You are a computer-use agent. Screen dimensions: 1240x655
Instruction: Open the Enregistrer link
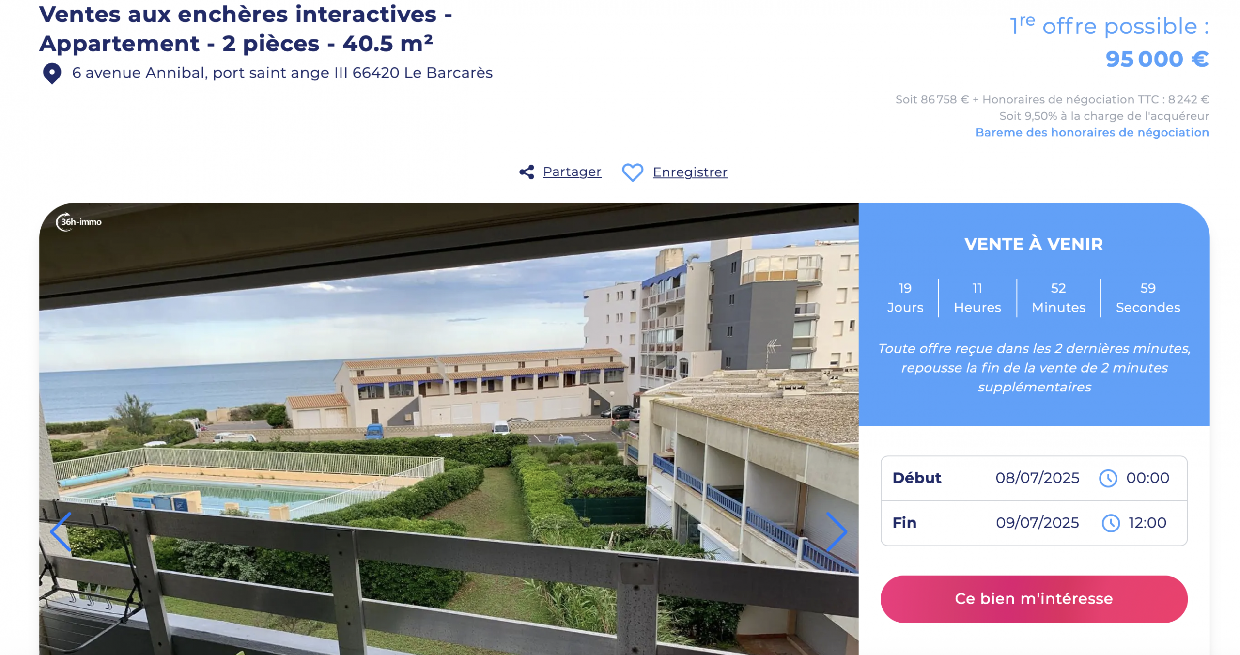tap(690, 172)
